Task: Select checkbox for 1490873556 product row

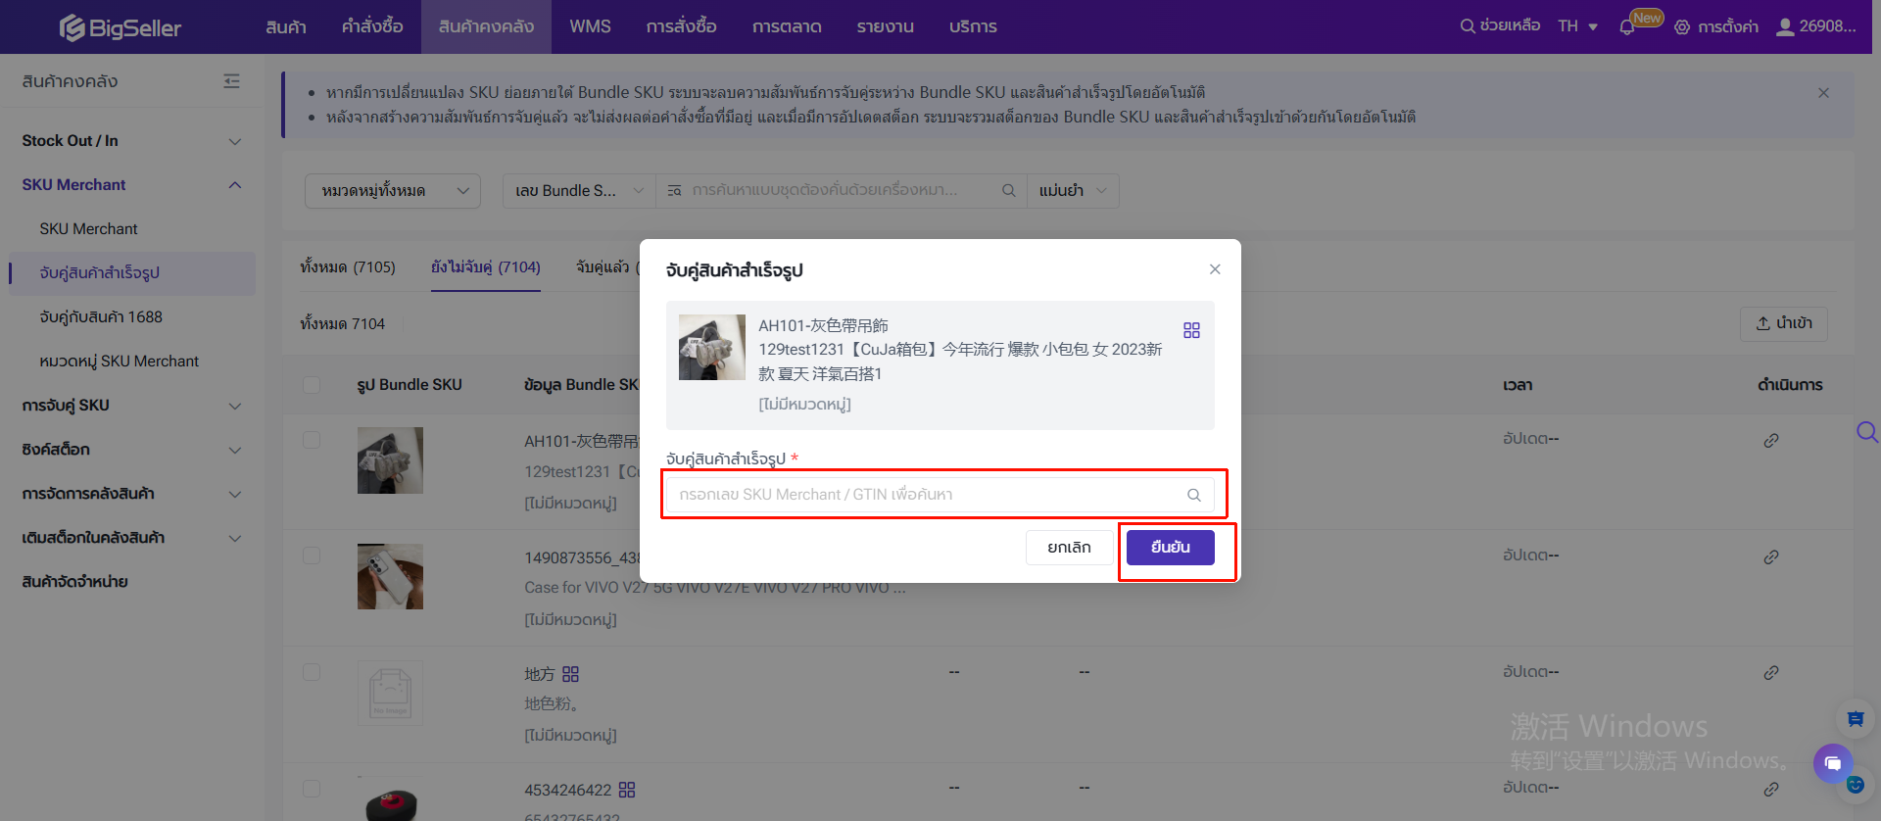Action: [312, 555]
